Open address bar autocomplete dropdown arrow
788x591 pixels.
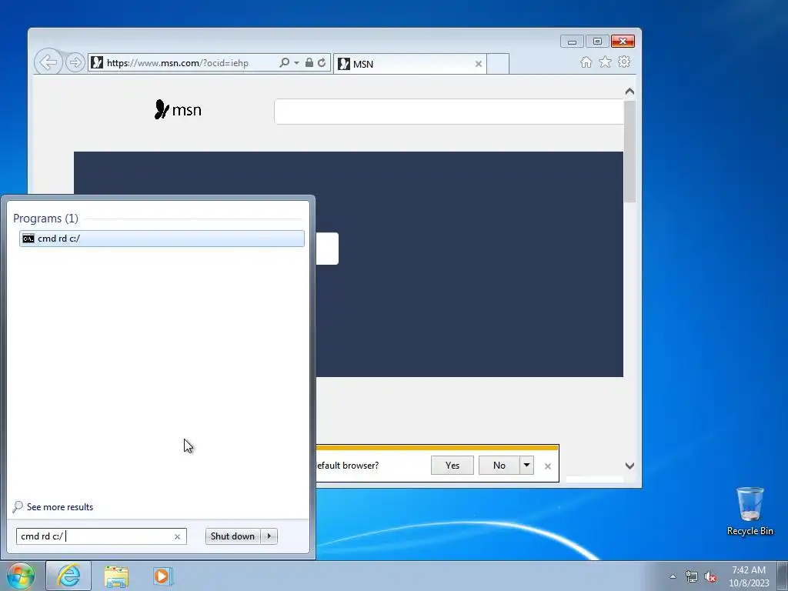tap(296, 63)
